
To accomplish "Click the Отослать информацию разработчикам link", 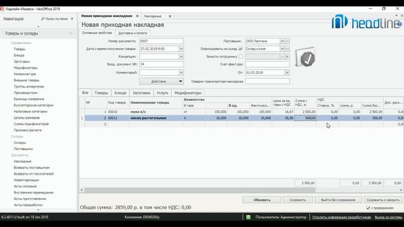I will tap(342, 217).
